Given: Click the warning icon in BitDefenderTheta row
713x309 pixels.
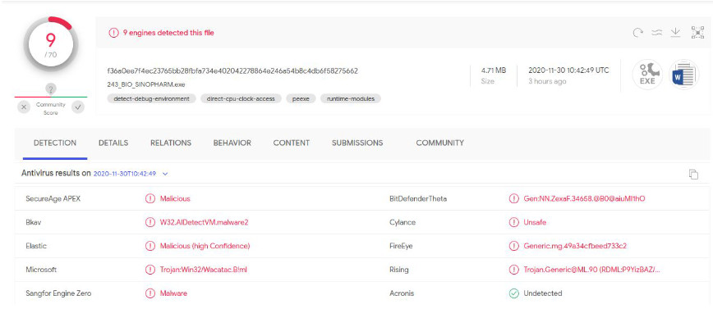Looking at the screenshot, I should (514, 198).
